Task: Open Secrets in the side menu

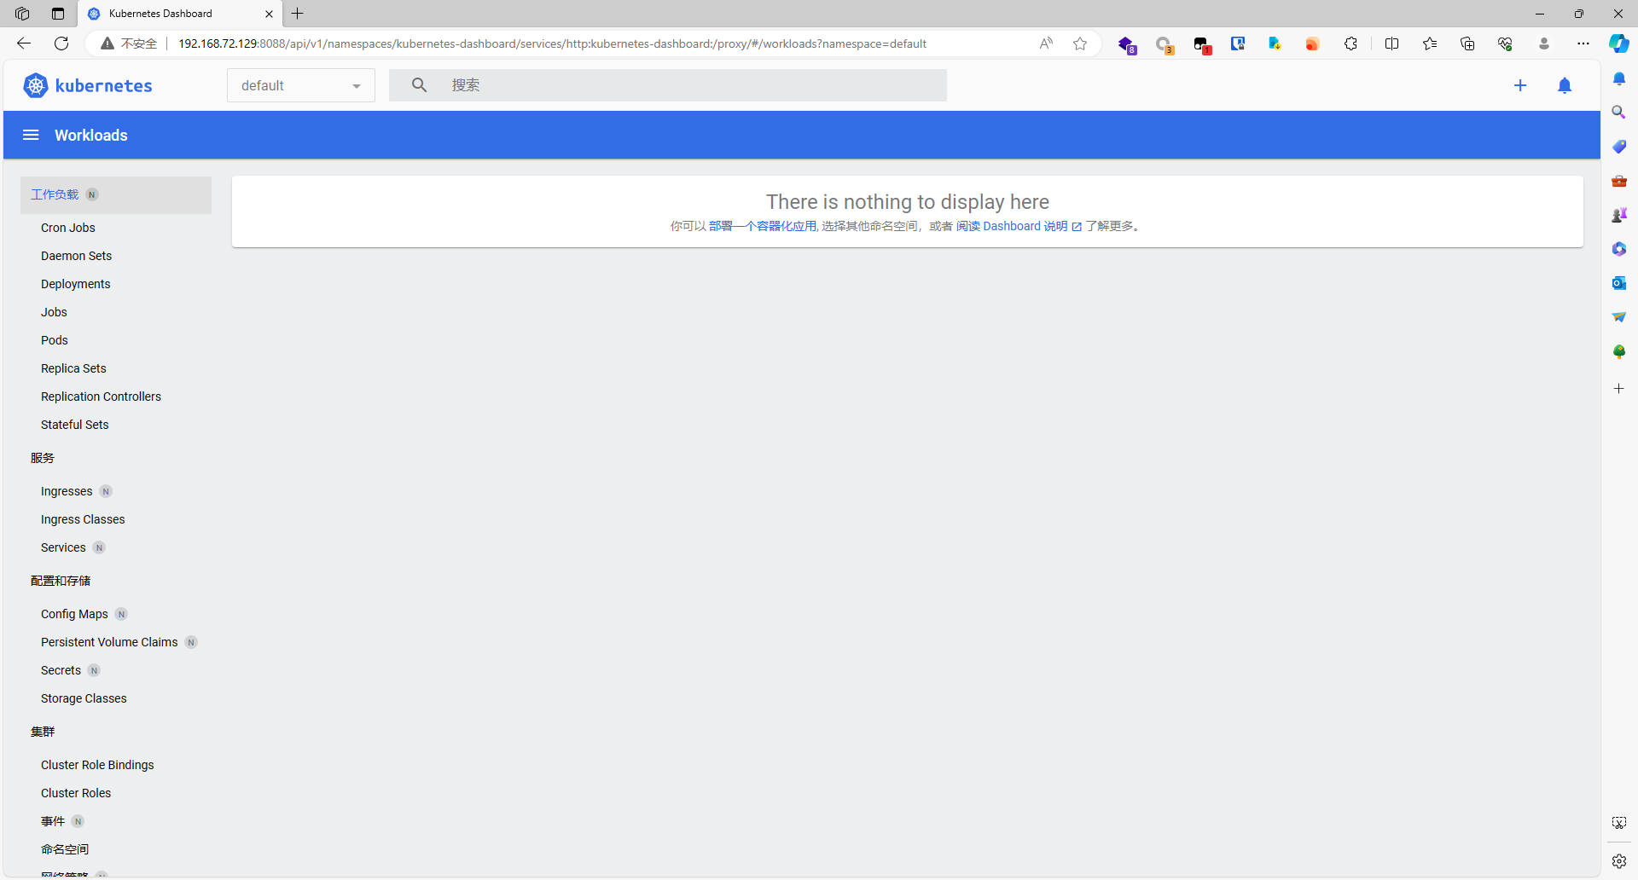Action: click(x=61, y=670)
